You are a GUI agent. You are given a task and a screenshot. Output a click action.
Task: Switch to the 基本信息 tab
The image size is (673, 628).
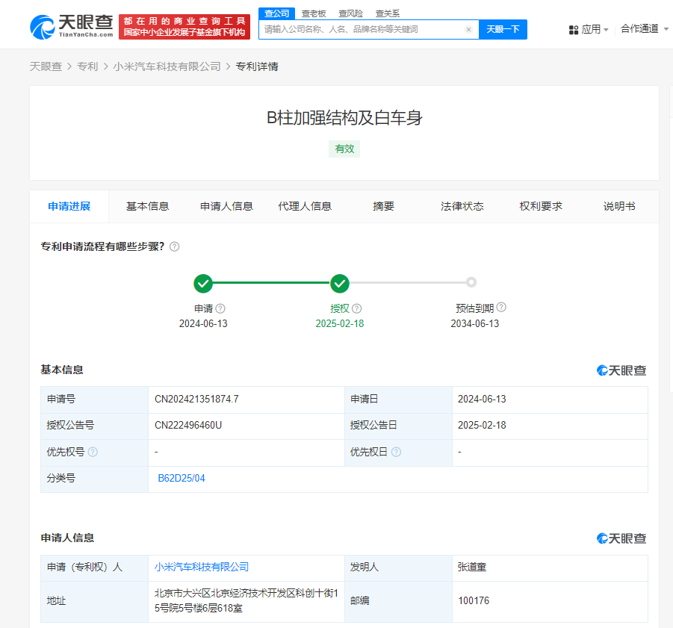148,206
